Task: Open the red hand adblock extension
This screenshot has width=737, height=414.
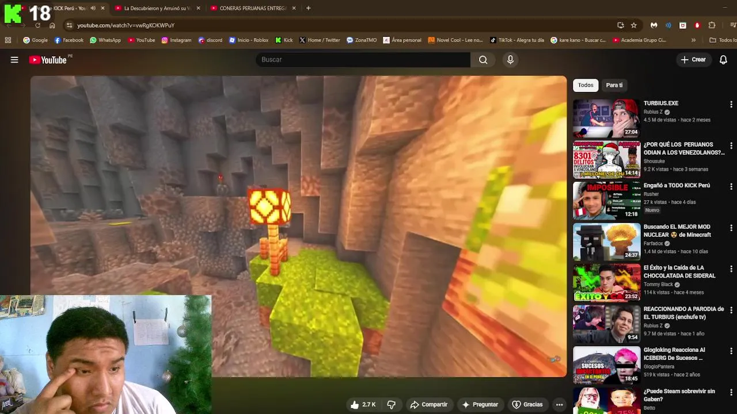Action: click(x=697, y=25)
